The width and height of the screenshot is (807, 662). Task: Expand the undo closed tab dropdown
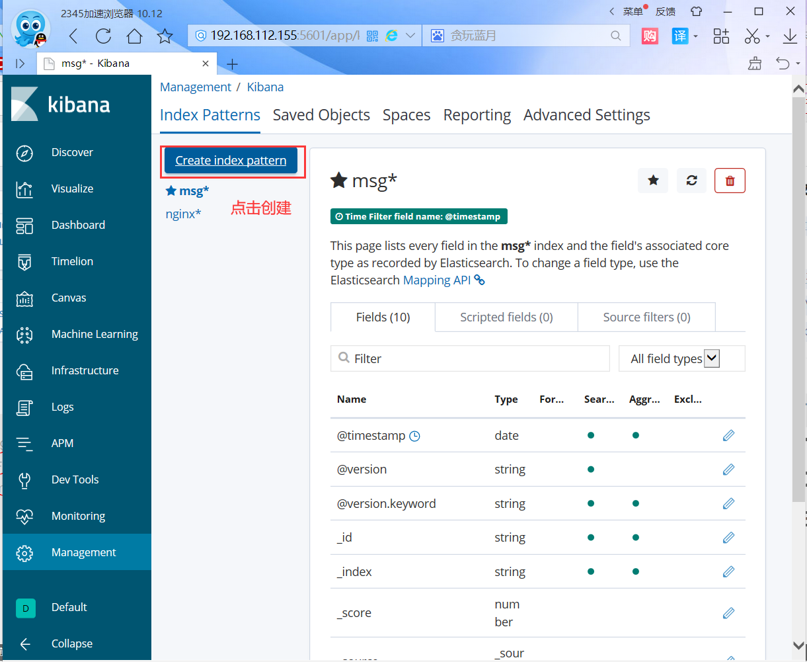[x=798, y=64]
